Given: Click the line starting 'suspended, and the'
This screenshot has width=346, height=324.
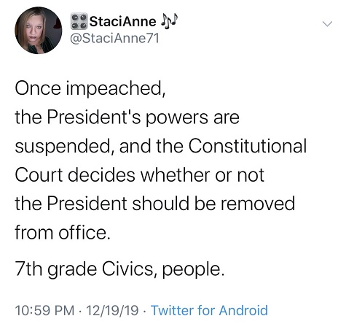Looking at the screenshot, I should [x=161, y=147].
